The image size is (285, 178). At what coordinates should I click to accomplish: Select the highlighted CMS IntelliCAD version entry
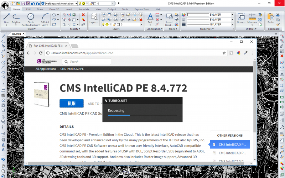(230, 145)
